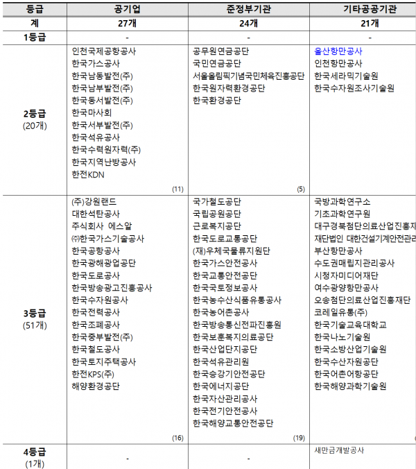Select 한국수력원자력(주) entry

tap(106, 150)
